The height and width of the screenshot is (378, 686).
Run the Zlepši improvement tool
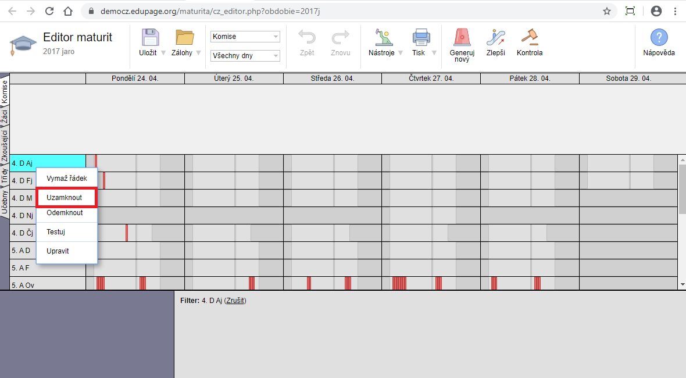pos(495,38)
